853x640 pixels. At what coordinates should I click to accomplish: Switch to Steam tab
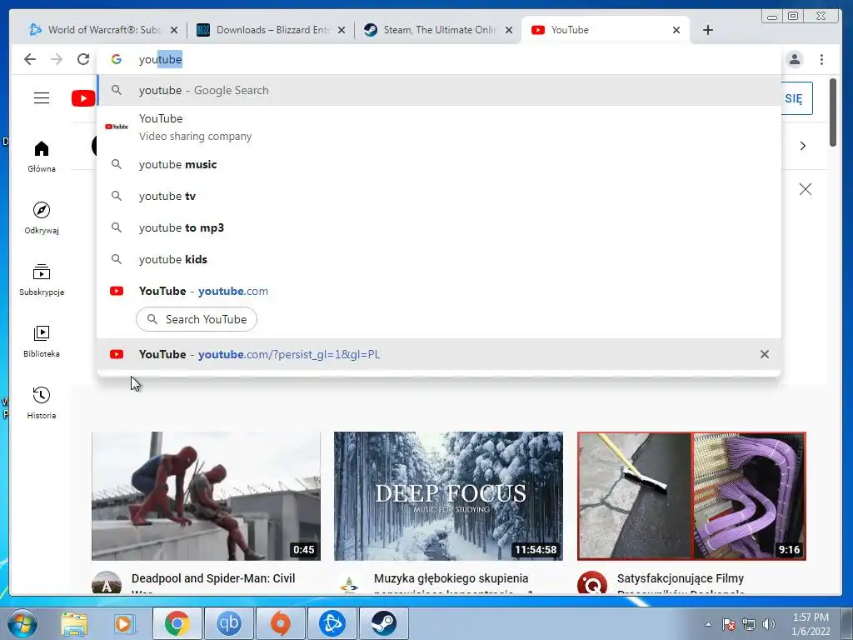pos(438,30)
